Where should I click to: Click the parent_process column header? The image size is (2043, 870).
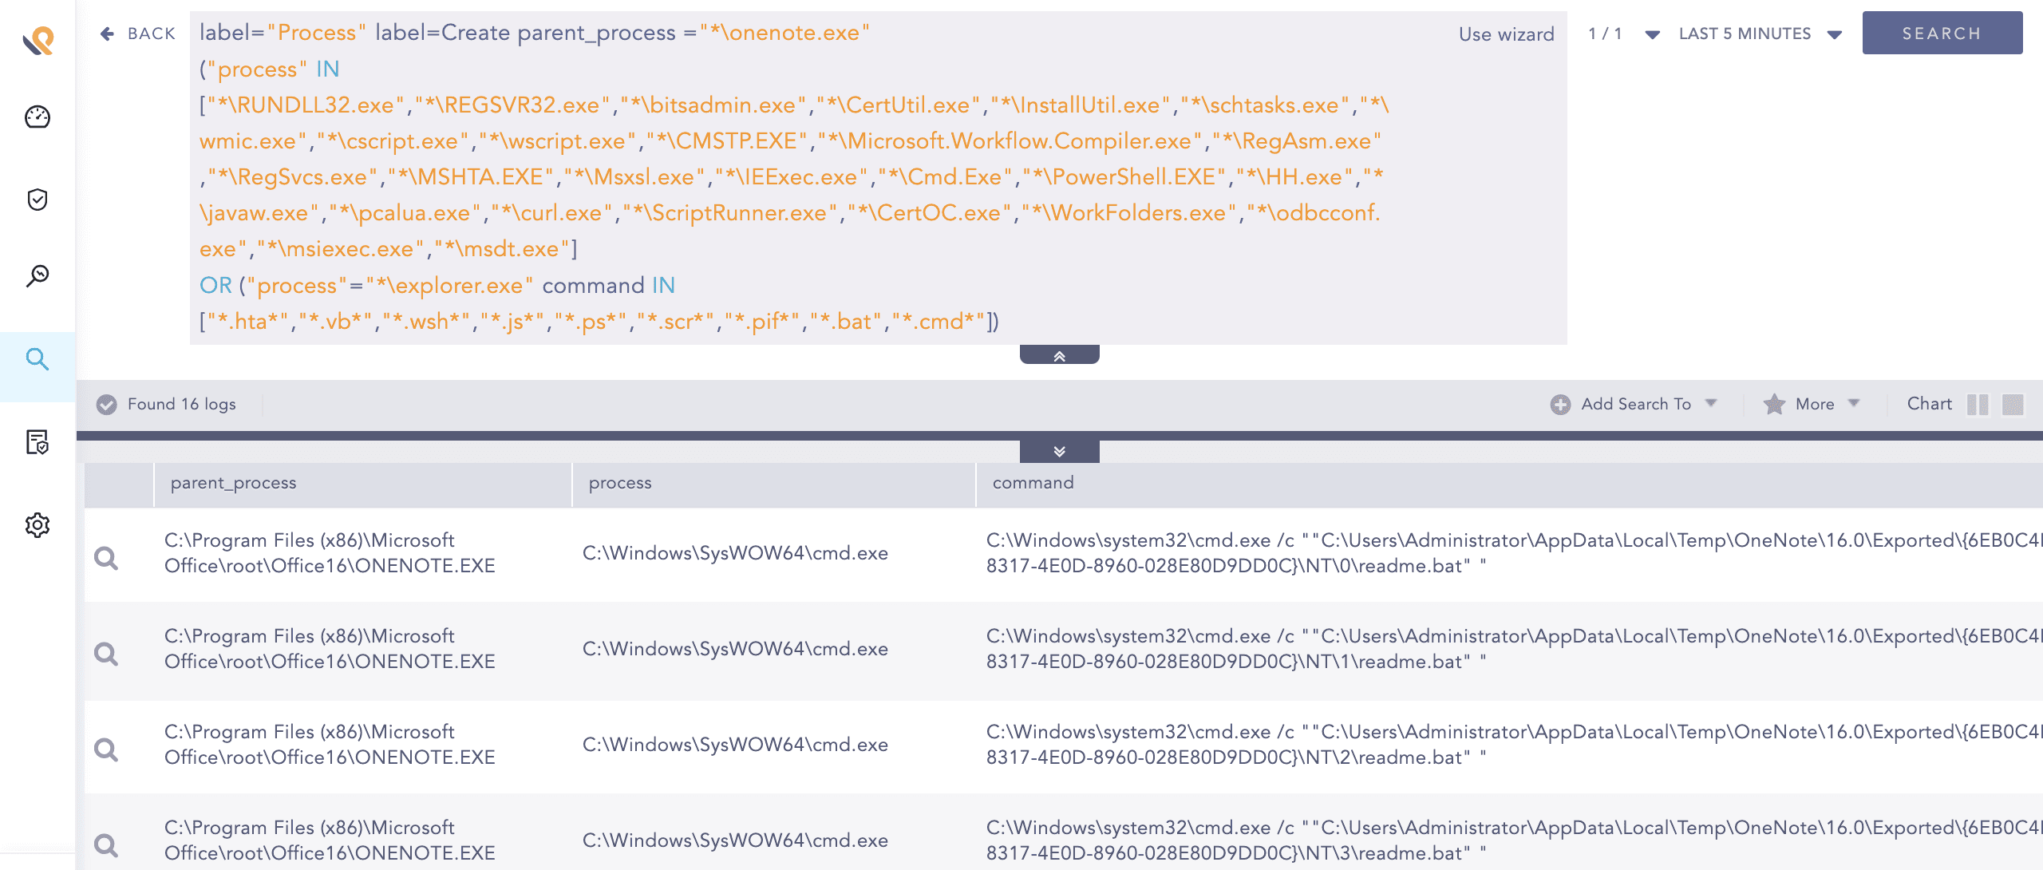[233, 483]
